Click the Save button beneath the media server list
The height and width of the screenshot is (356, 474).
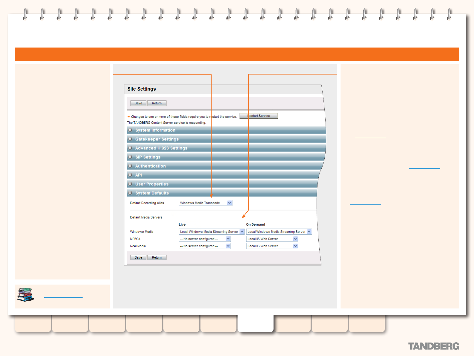coord(138,258)
